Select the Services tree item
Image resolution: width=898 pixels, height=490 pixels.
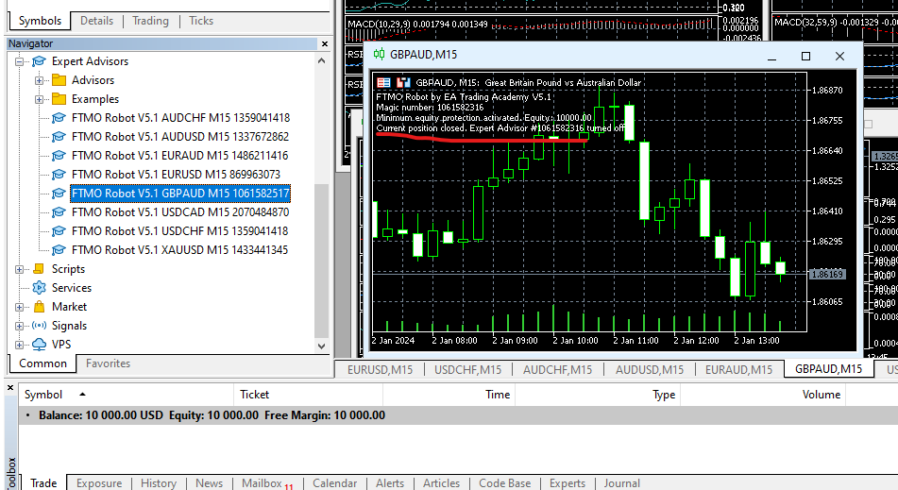[72, 288]
